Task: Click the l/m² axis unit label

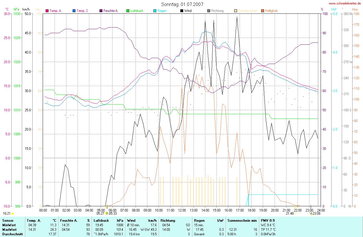Action: pyautogui.click(x=334, y=9)
